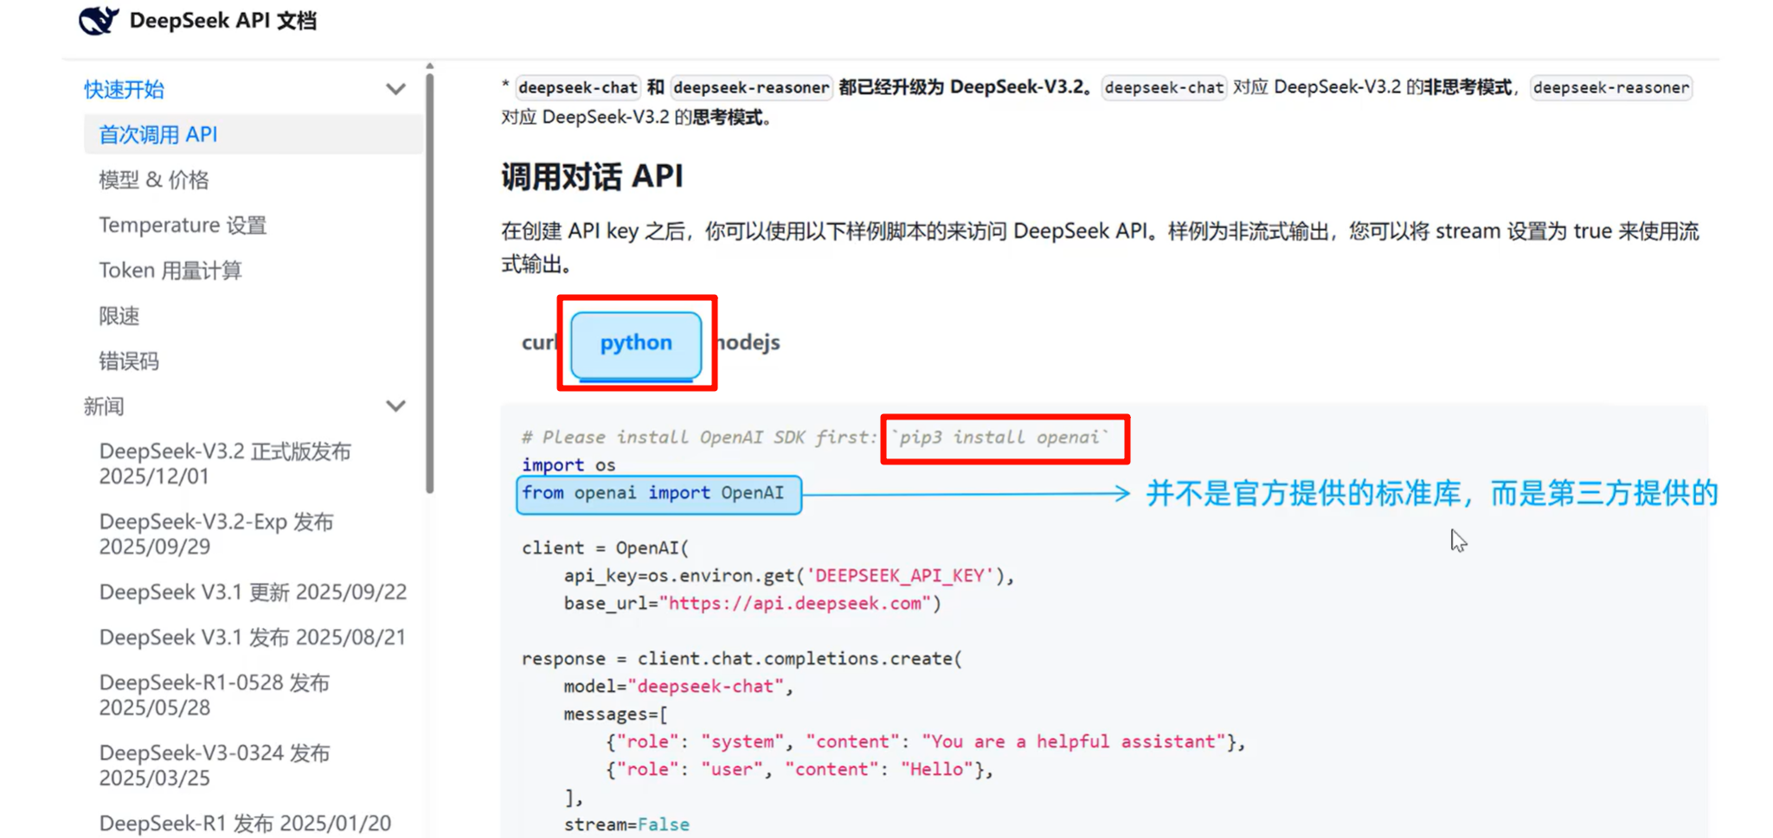The height and width of the screenshot is (838, 1773).
Task: Click the pip3 install openai comment
Action: (x=1000, y=438)
